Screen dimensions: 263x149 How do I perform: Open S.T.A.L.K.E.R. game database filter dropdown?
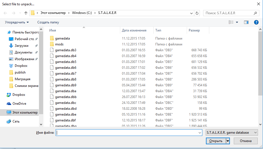point(232,133)
